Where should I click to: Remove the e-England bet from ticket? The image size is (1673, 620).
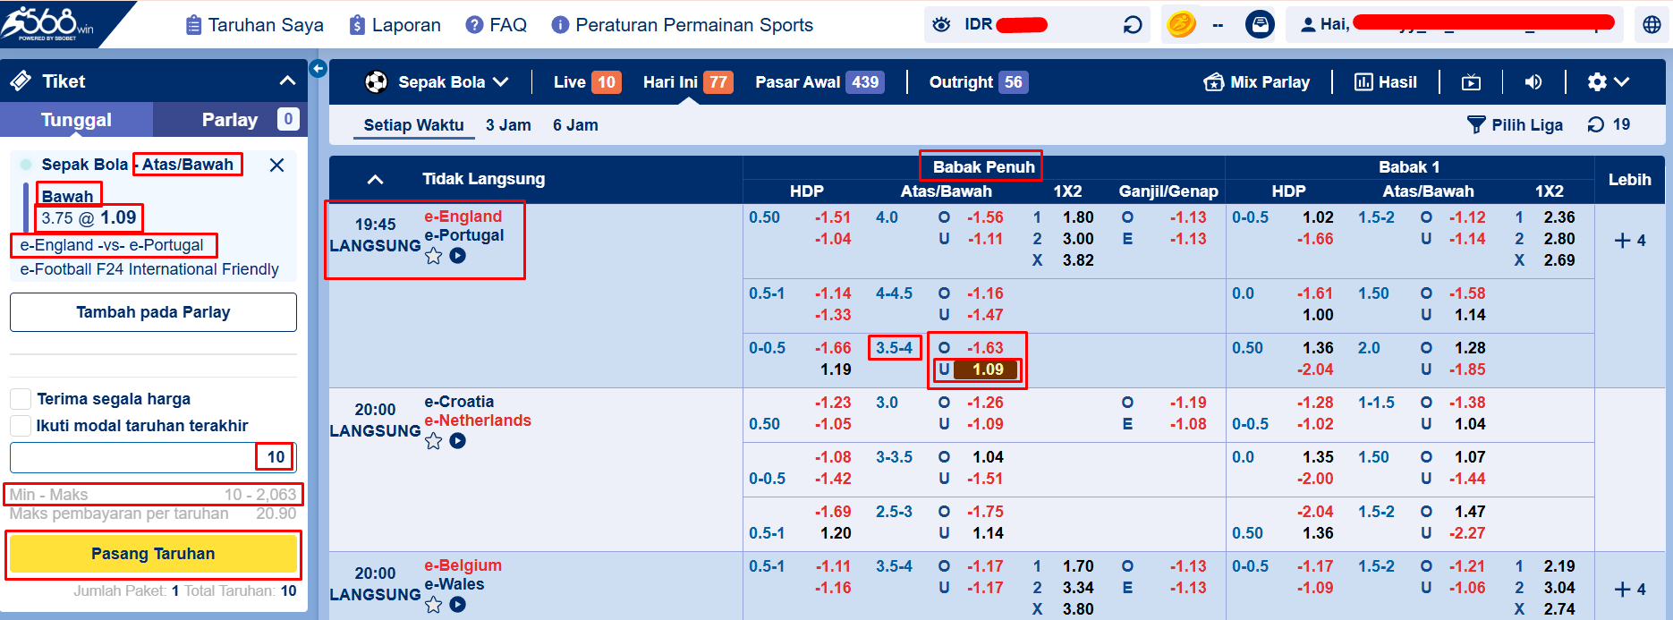click(277, 165)
